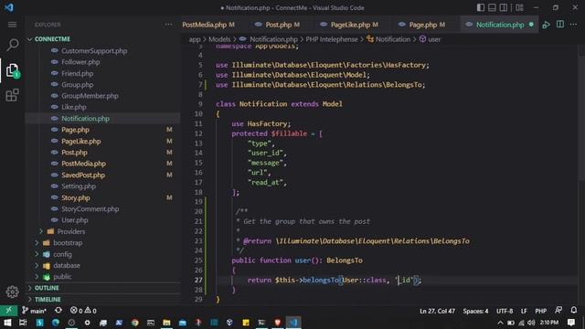Select language mode PHP in status bar
The width and height of the screenshot is (585, 329).
point(540,311)
